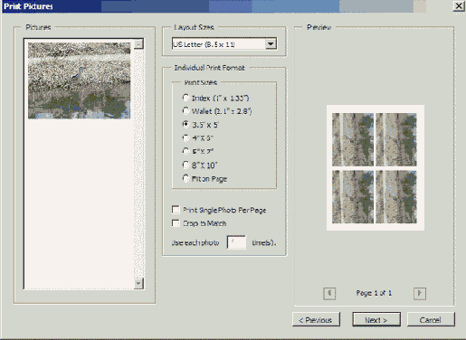Screen dimensions: 466x340
Task: Click the pictures list scroll down arrow
Action: [138, 283]
